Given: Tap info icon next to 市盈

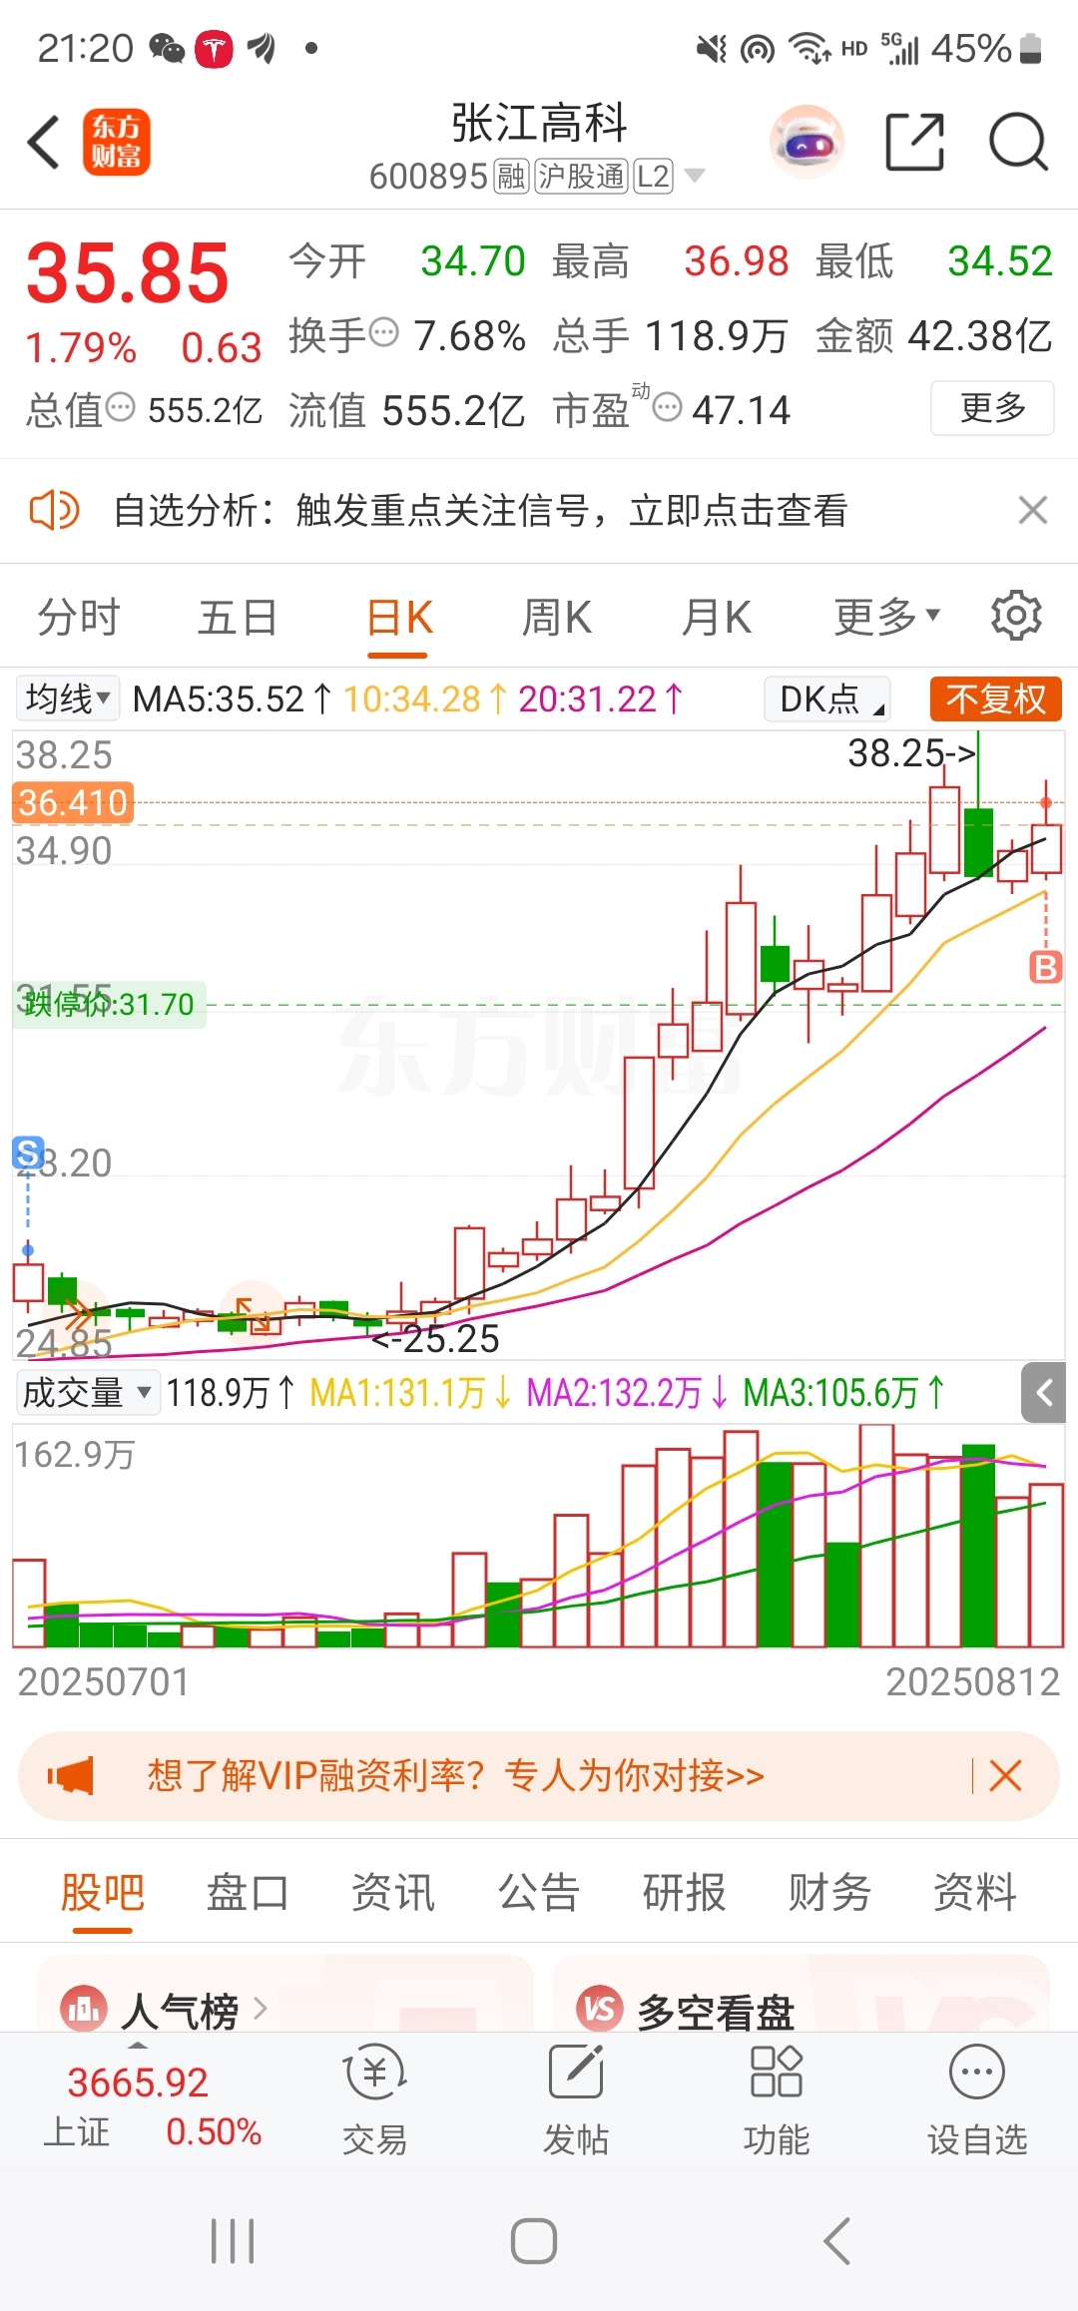Looking at the screenshot, I should [x=668, y=407].
